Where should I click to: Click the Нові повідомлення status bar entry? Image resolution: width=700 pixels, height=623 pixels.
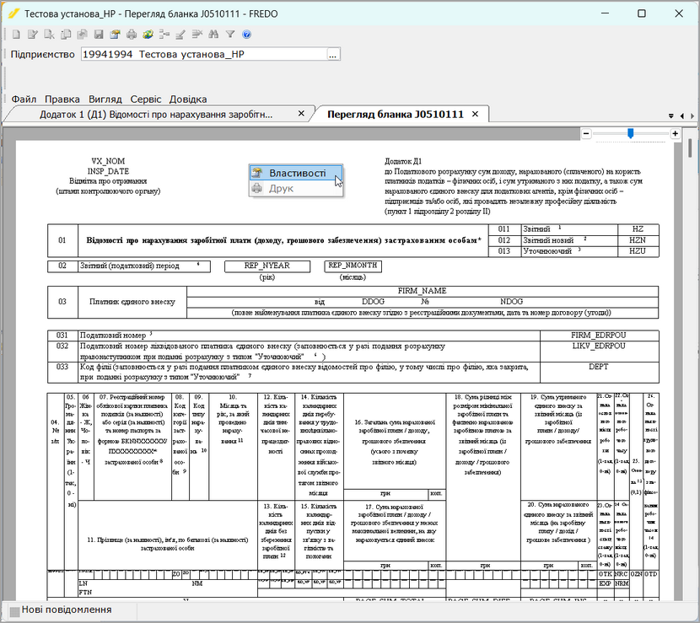[x=67, y=610]
